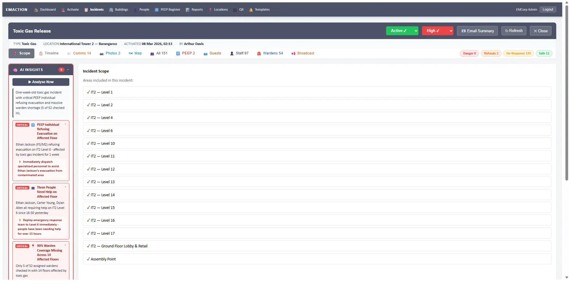Click the Comms speech bubble icon
The height and width of the screenshot is (284, 569).
coord(69,54)
